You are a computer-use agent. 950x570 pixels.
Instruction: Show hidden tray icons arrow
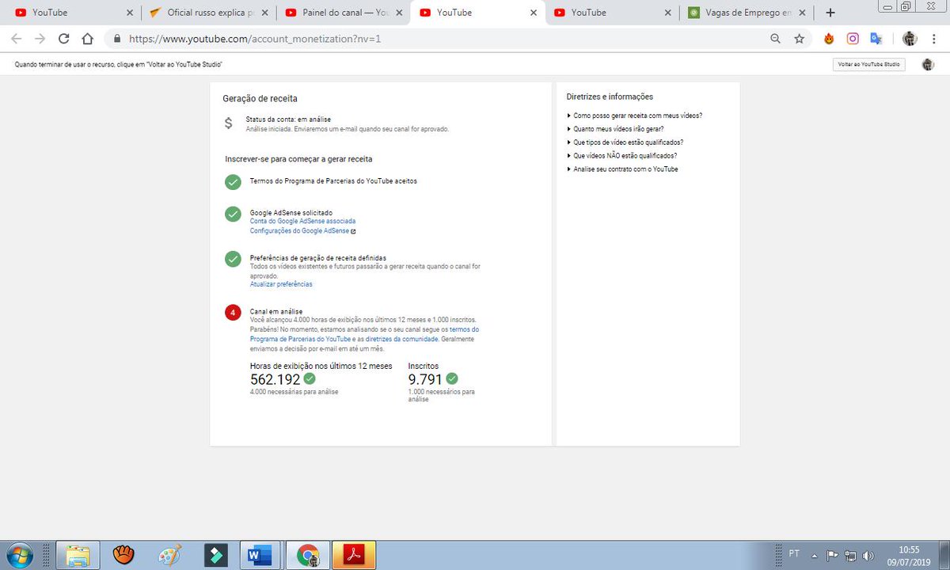(815, 555)
